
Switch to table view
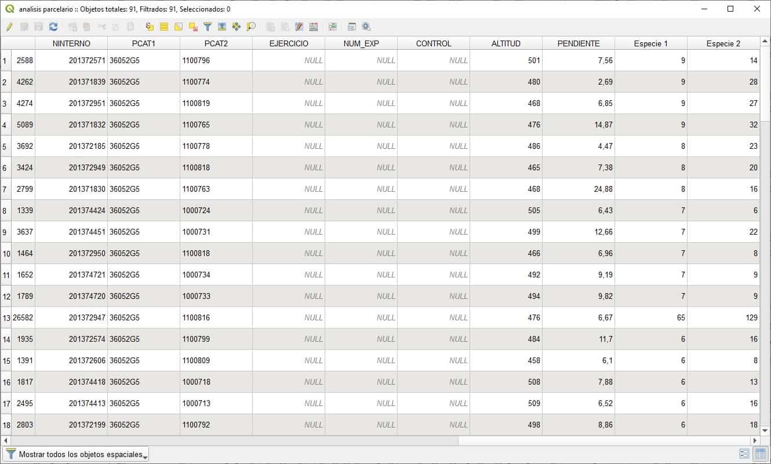point(759,454)
